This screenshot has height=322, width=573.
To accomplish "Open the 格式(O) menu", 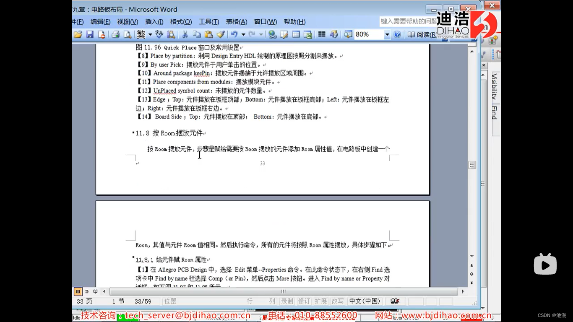I will pyautogui.click(x=181, y=22).
